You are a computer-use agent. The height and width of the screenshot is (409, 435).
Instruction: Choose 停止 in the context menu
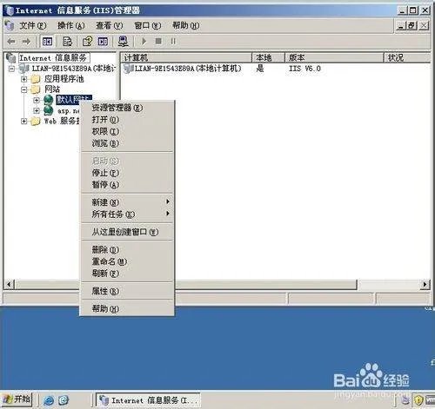[128, 173]
